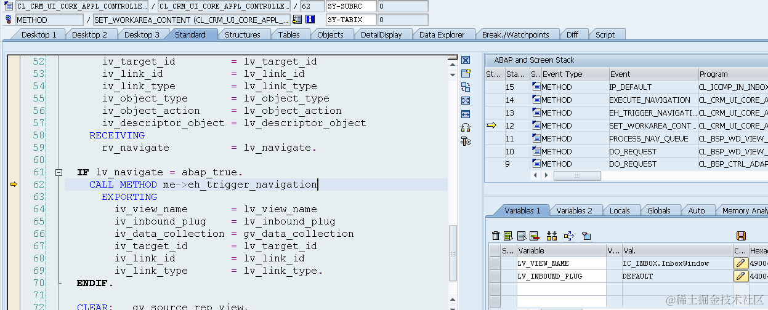Screen dimensions: 768x310
Task: Click the breakpoint margin at line 62
Action: coord(14,185)
